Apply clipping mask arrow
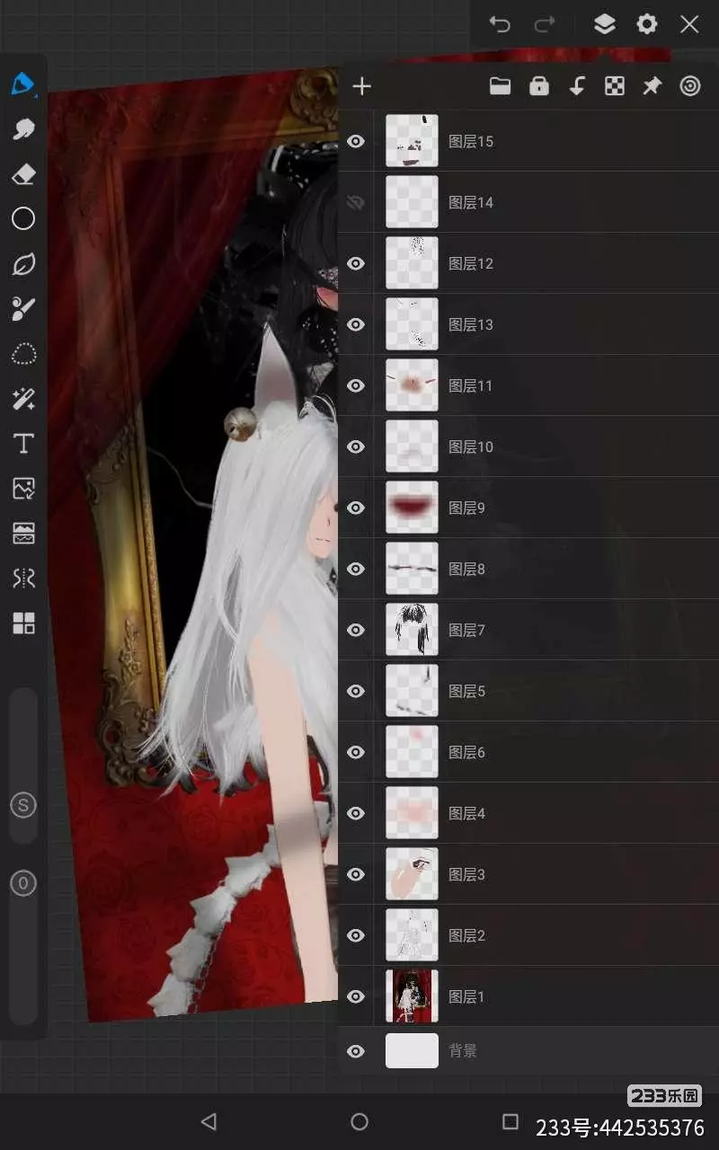Viewport: 719px width, 1150px height. [x=577, y=86]
